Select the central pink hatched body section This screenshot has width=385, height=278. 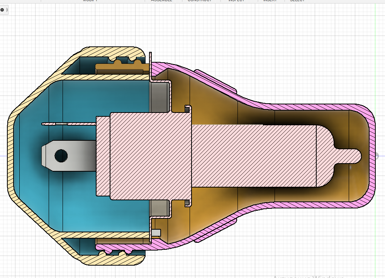coord(151,156)
